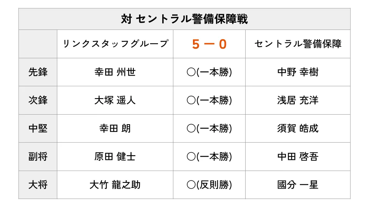Click player name 幸田 州世
This screenshot has height=207, width=369.
pyautogui.click(x=115, y=72)
